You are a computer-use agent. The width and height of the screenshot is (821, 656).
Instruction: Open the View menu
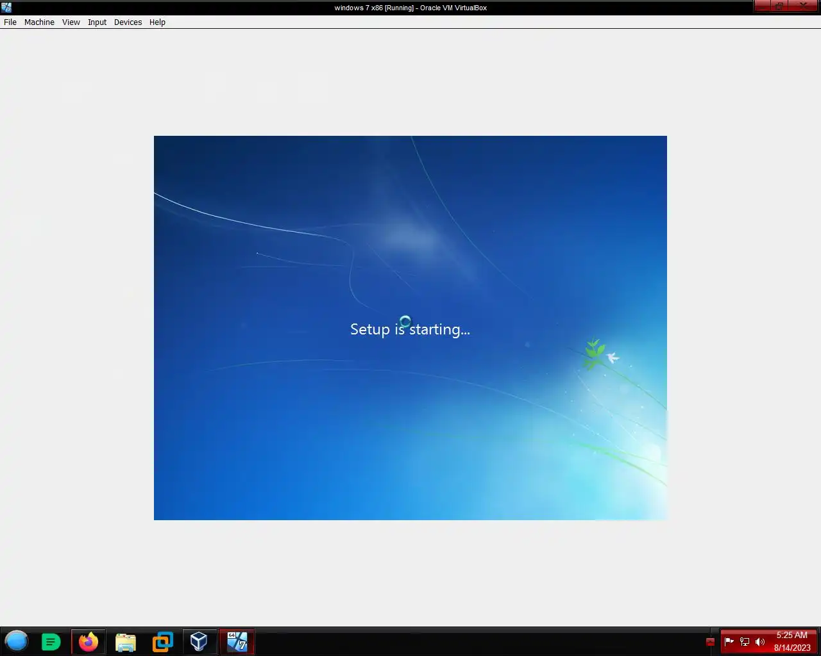(71, 22)
